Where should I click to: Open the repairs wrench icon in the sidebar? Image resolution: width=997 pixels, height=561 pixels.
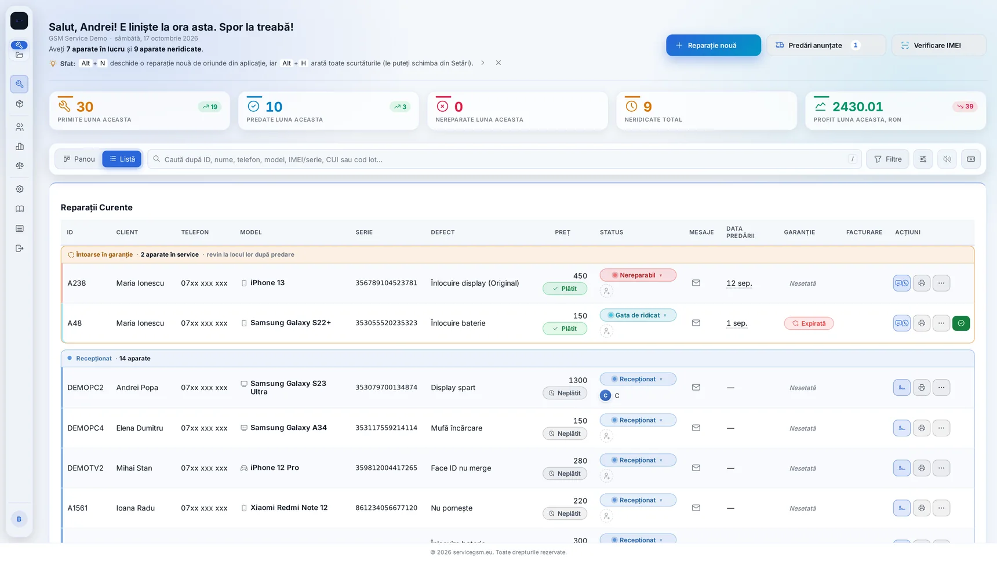[x=19, y=84]
